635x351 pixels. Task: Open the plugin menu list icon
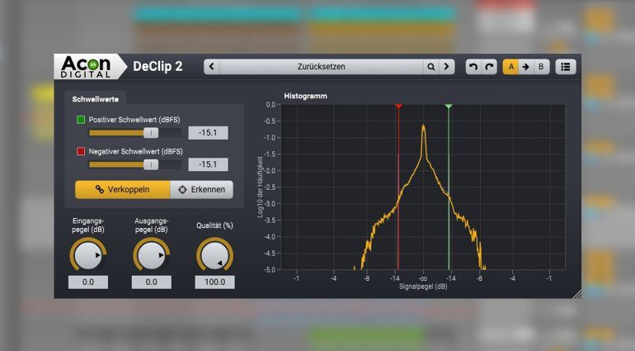pos(566,67)
